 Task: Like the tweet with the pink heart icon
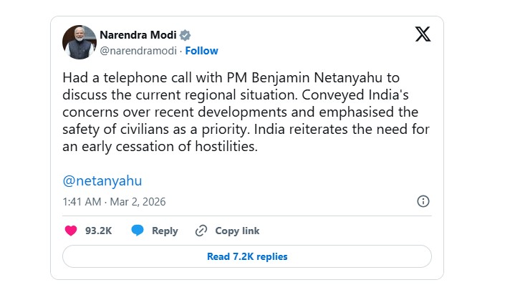point(71,231)
